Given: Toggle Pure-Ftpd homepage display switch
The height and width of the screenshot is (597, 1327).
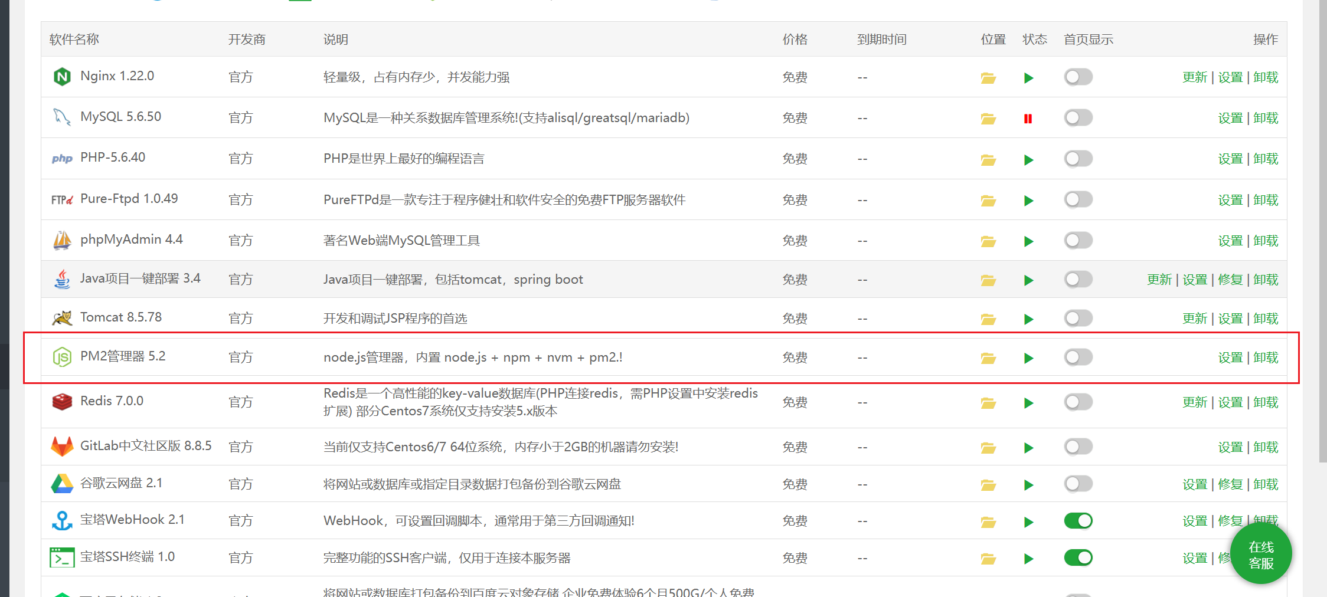Looking at the screenshot, I should [1078, 199].
